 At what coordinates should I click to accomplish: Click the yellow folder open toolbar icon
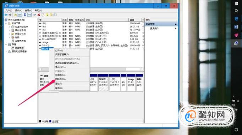pyautogui.click(x=47, y=15)
